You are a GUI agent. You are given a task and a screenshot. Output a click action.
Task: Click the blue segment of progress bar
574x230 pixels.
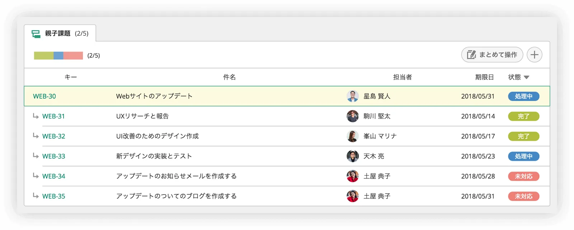pos(58,56)
